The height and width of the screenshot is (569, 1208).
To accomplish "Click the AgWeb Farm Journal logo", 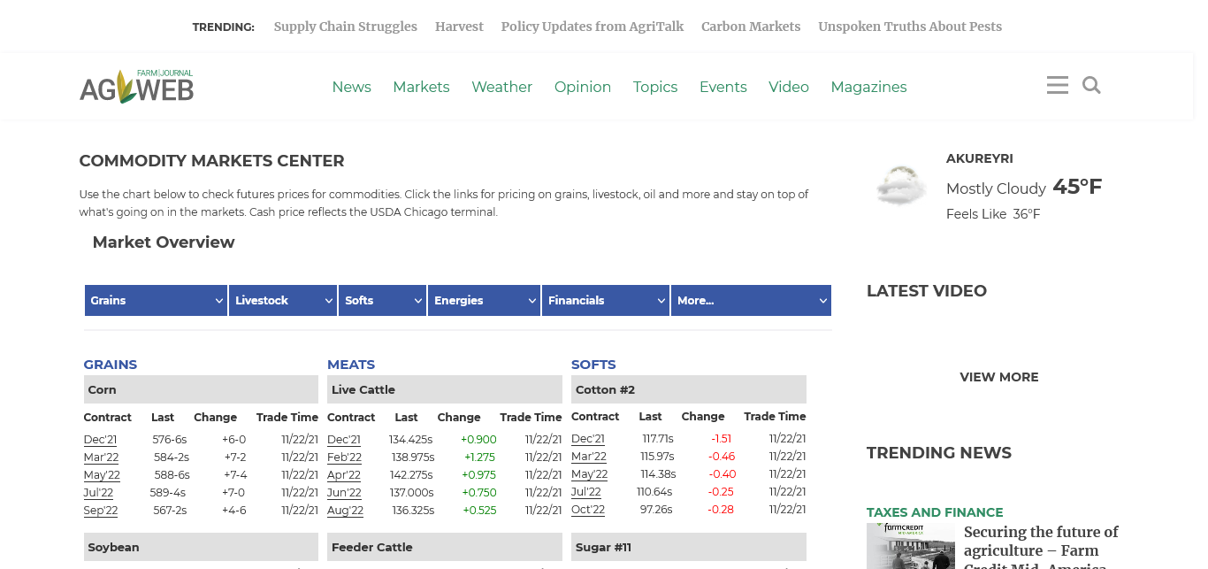I will click(136, 87).
